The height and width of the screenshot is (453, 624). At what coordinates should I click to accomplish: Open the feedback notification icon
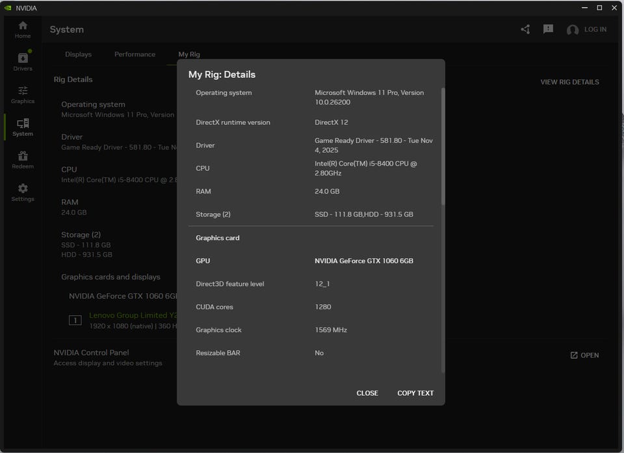click(548, 29)
